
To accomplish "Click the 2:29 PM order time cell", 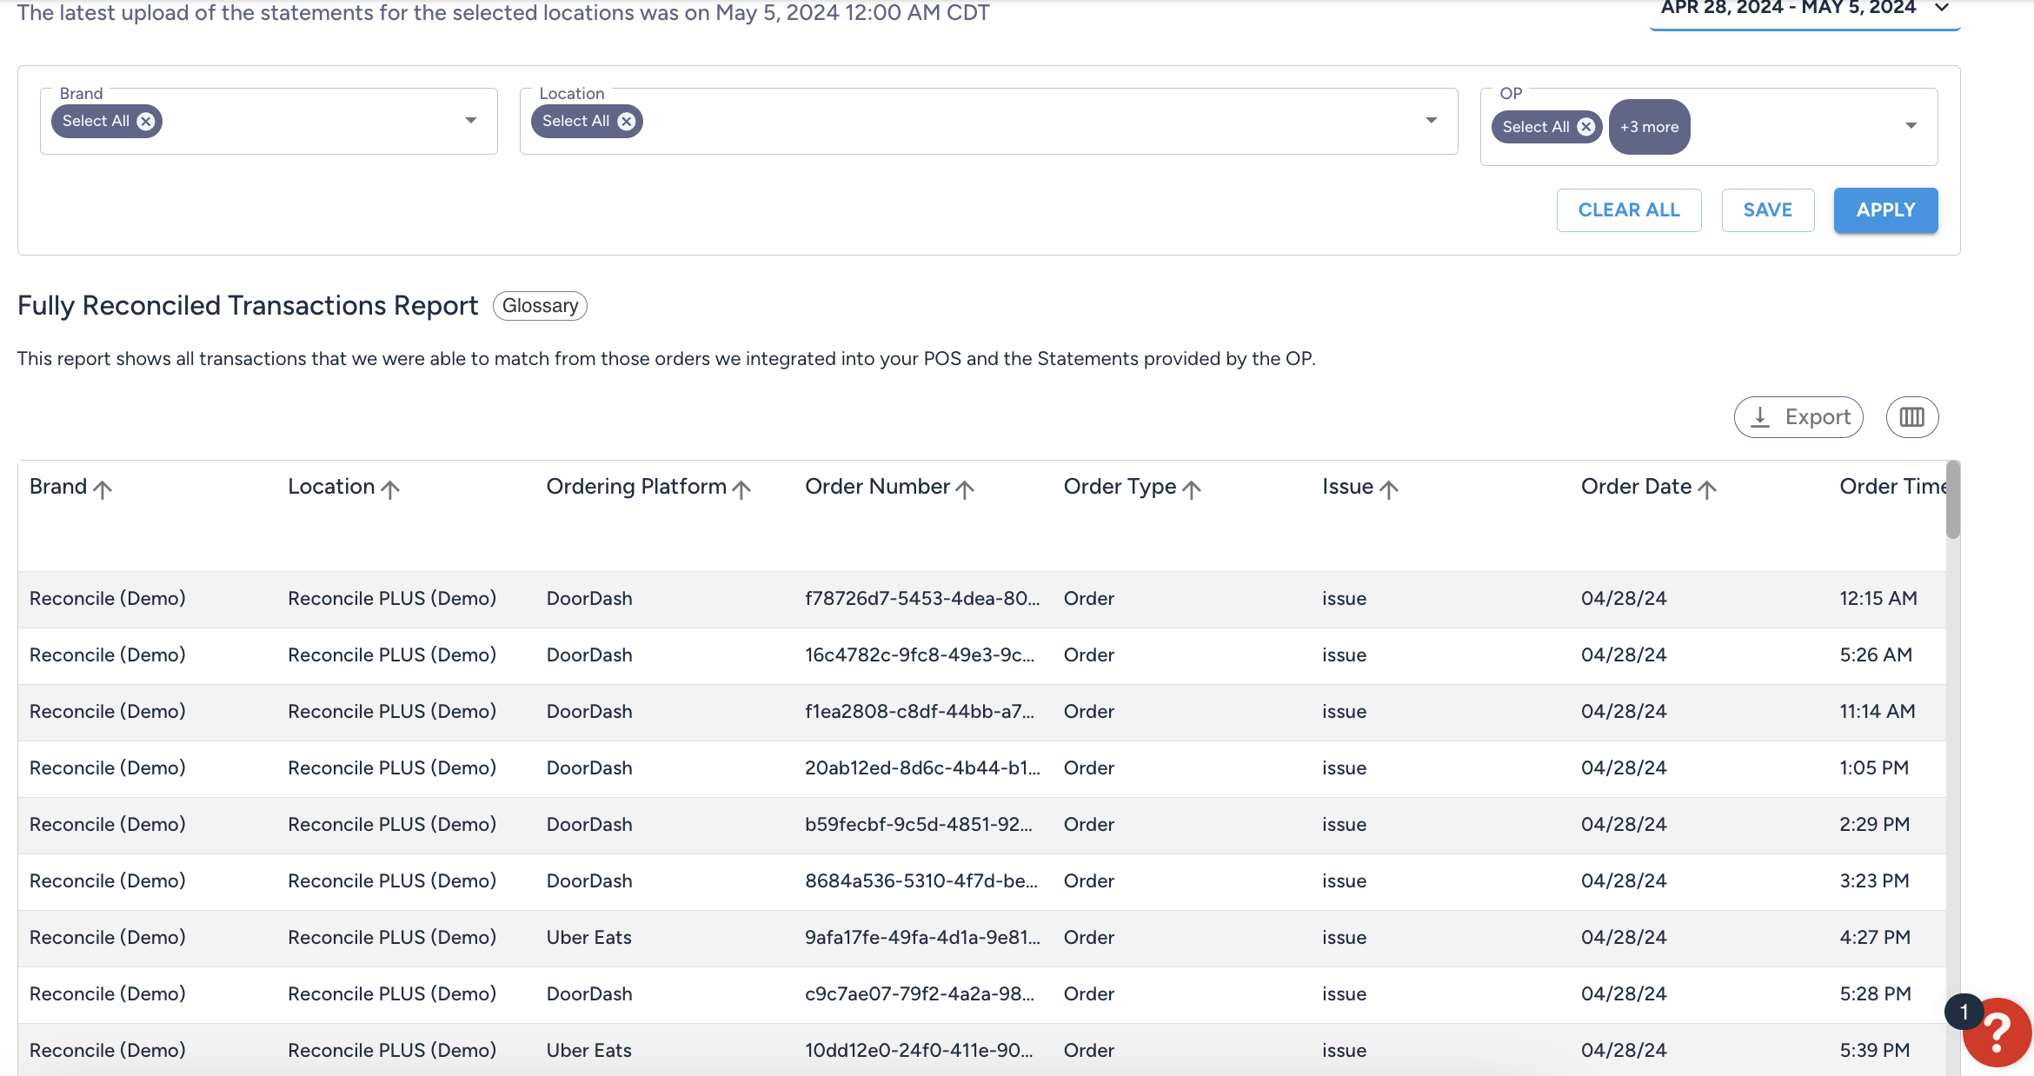I will click(x=1875, y=825).
